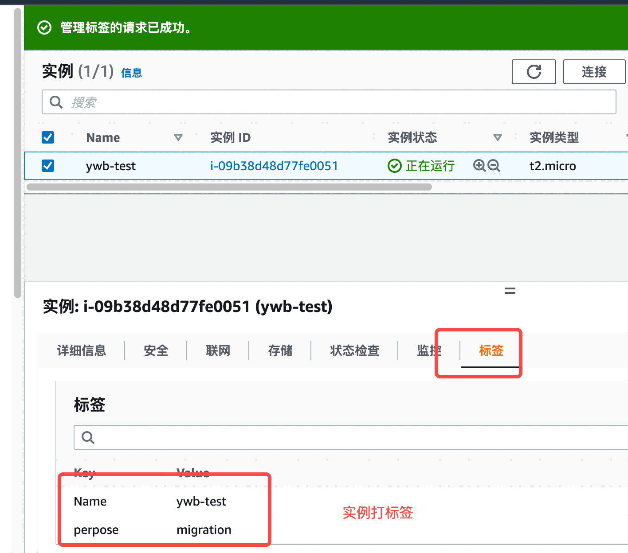Click the running status checkmark icon

pyautogui.click(x=394, y=166)
